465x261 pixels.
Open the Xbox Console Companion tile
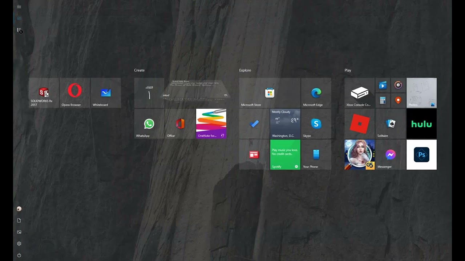click(360, 93)
